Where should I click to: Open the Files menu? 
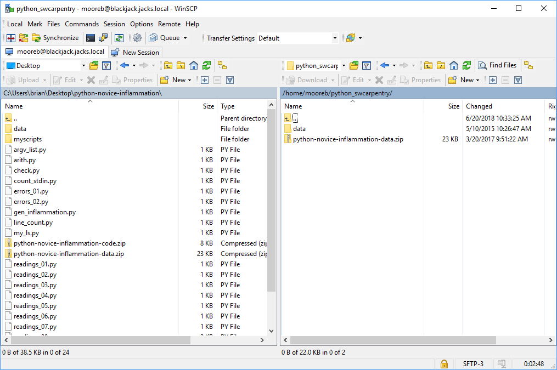coord(53,24)
